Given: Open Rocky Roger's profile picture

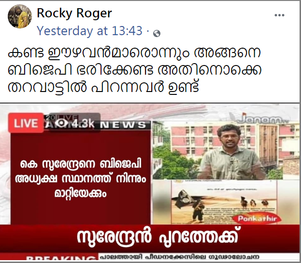Looking at the screenshot, I should tap(20, 16).
